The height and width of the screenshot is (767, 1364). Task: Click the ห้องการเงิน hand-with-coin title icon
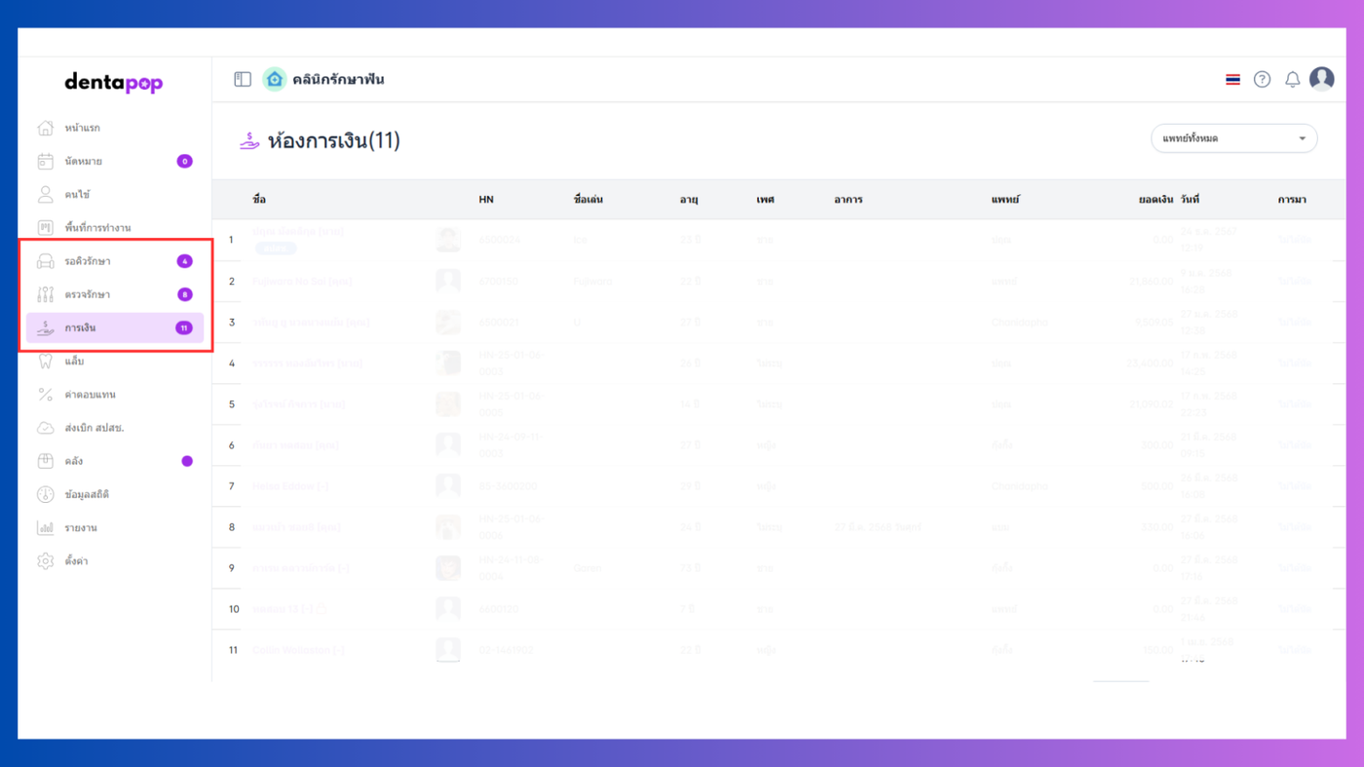249,141
